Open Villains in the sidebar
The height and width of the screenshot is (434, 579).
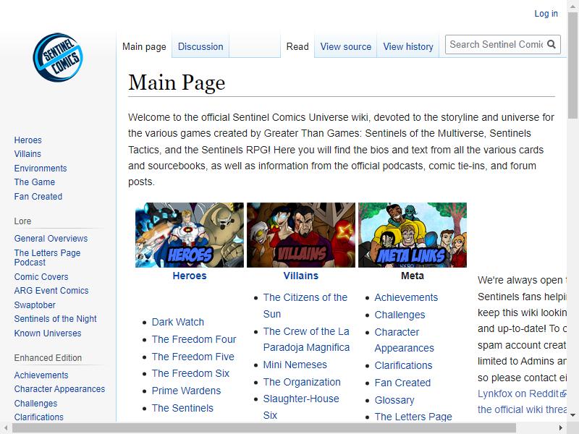[28, 154]
